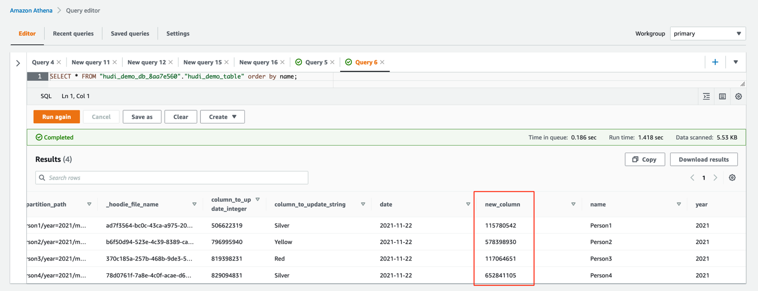The width and height of the screenshot is (758, 291).
Task: Open results table preferences gear icon
Action: [x=733, y=178]
